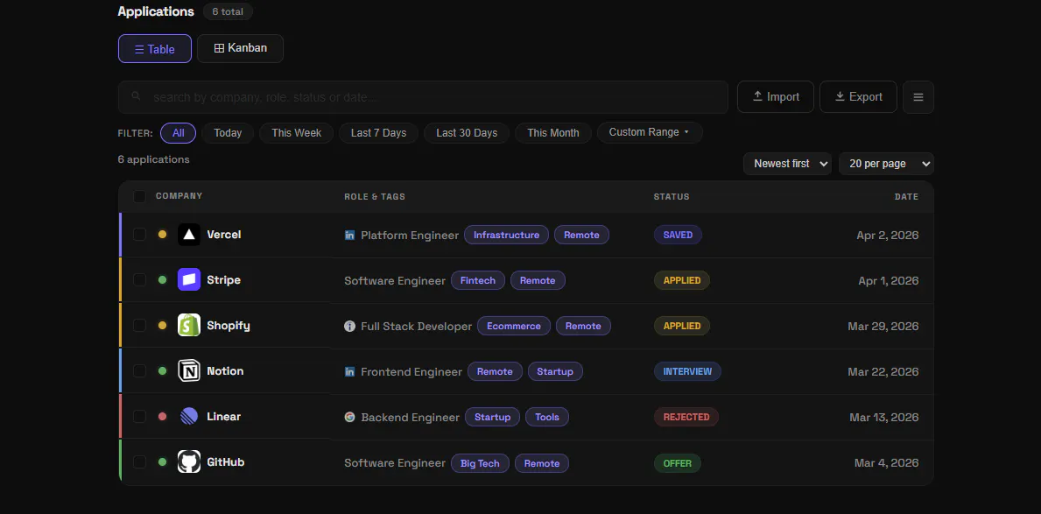Check the GitHub row checkbox
This screenshot has height=514, width=1041.
tap(139, 461)
